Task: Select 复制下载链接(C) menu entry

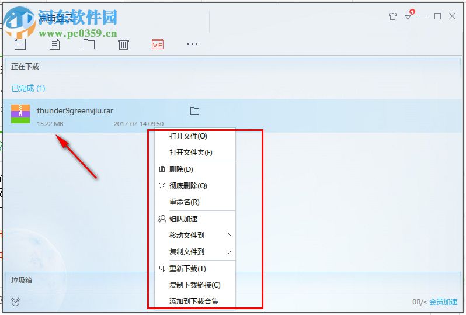Action: (x=195, y=285)
